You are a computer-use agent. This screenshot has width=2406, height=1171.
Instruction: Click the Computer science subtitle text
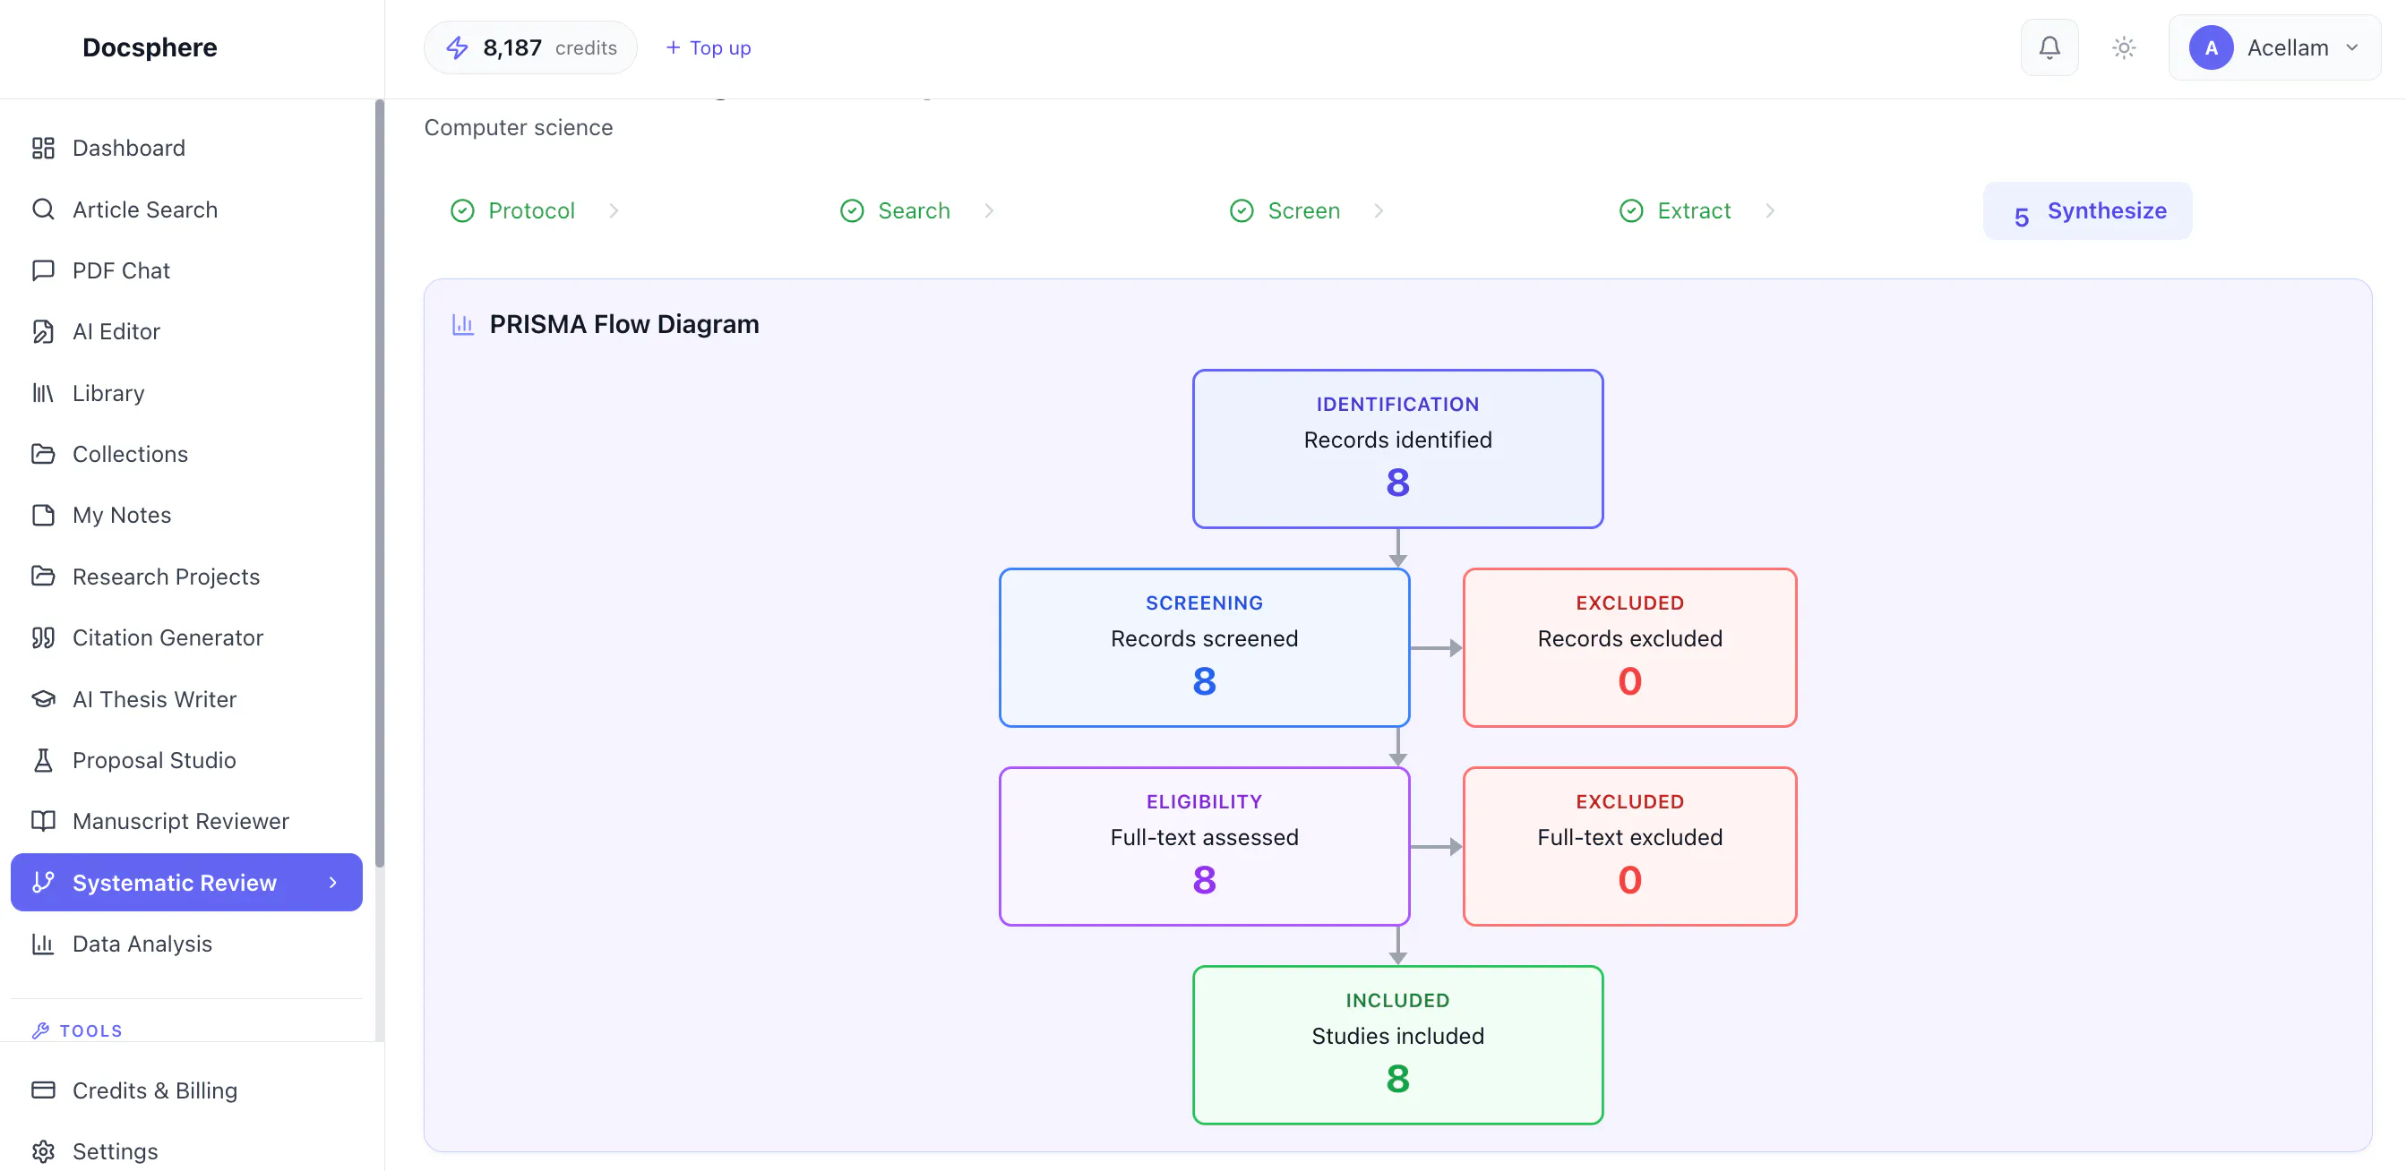coord(519,127)
